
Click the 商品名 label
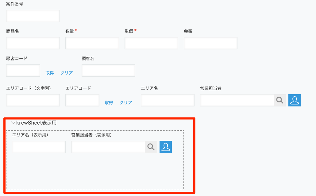(13, 31)
